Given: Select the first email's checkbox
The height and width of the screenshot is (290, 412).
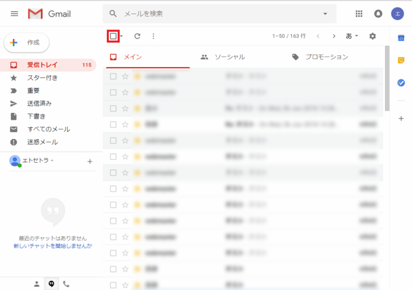Looking at the screenshot, I should pyautogui.click(x=113, y=76).
